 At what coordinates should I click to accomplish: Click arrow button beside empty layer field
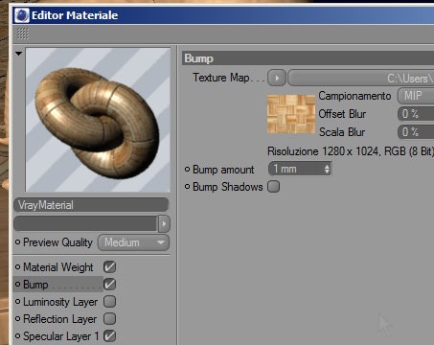[164, 223]
